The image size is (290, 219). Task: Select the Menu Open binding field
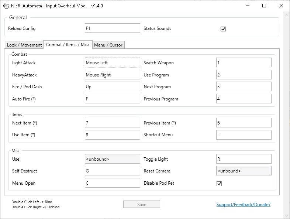pyautogui.click(x=113, y=183)
